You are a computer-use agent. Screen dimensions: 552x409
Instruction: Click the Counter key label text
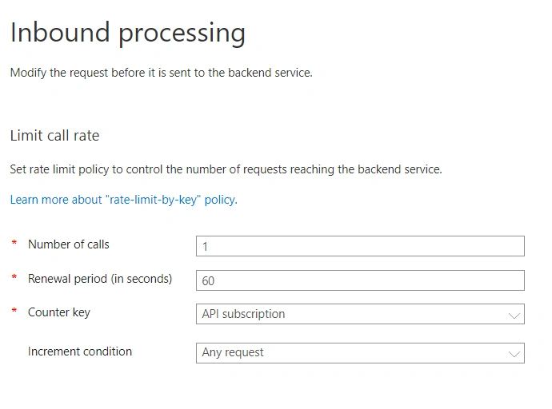[x=59, y=312]
